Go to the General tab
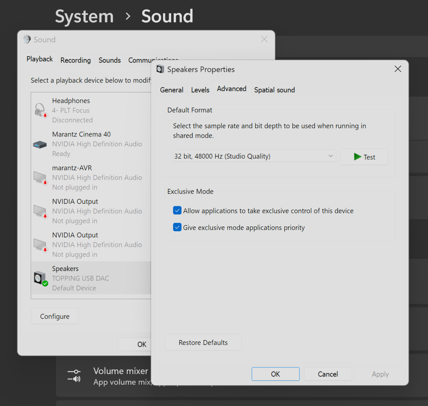The image size is (428, 406). point(172,90)
